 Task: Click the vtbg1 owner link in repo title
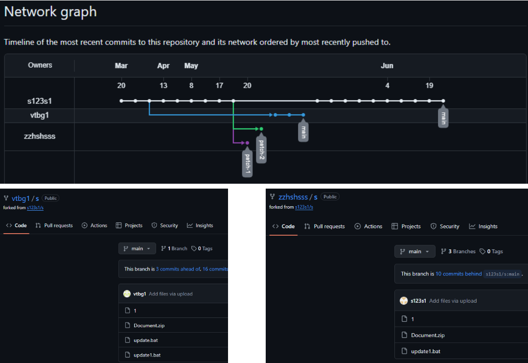[x=21, y=198]
